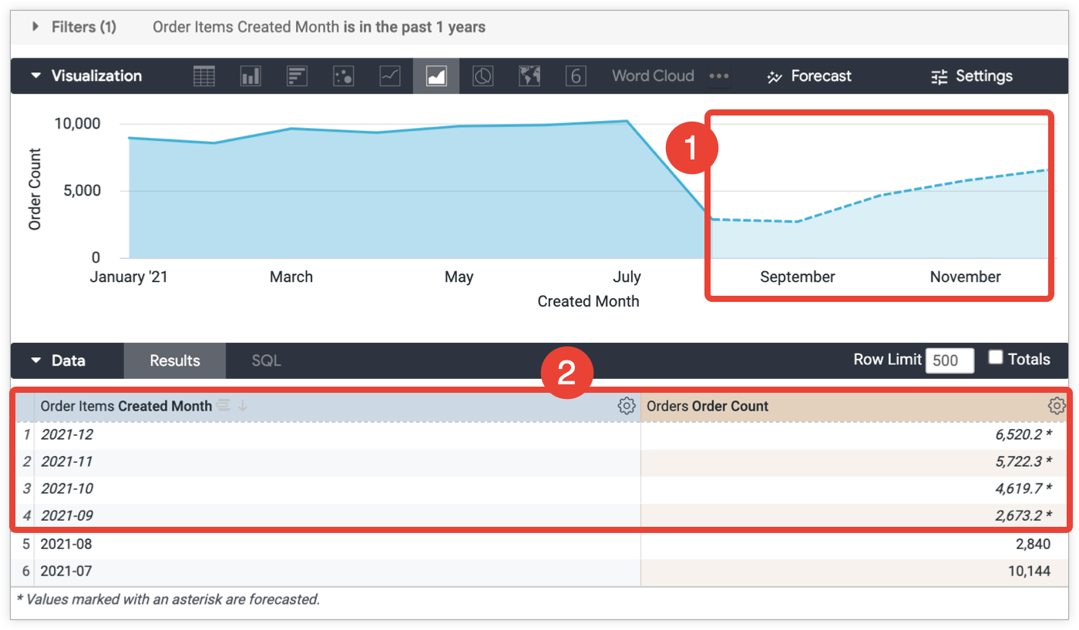Viewport: 1079px width, 630px height.
Task: Open the Forecast menu
Action: coord(809,76)
